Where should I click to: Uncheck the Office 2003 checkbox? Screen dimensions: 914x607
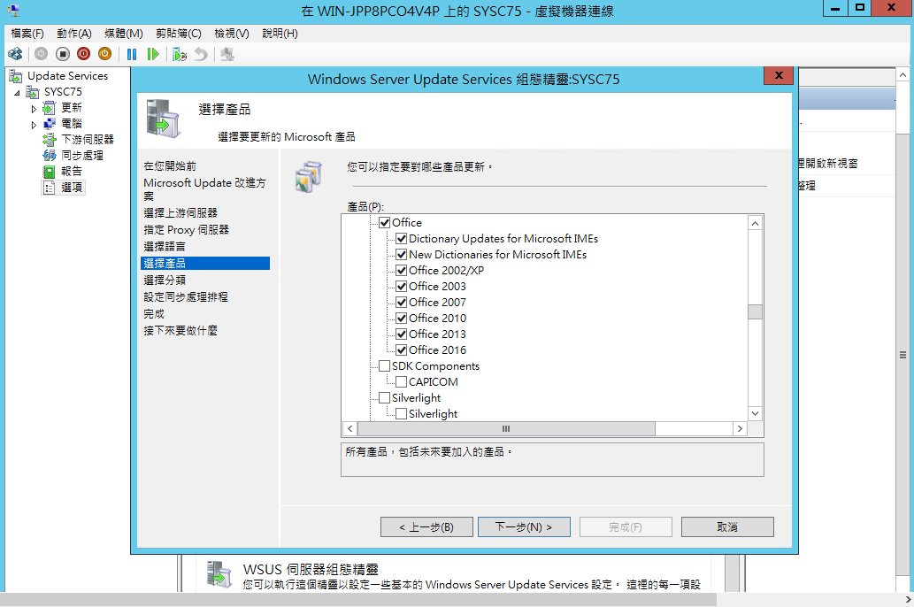[x=401, y=287]
